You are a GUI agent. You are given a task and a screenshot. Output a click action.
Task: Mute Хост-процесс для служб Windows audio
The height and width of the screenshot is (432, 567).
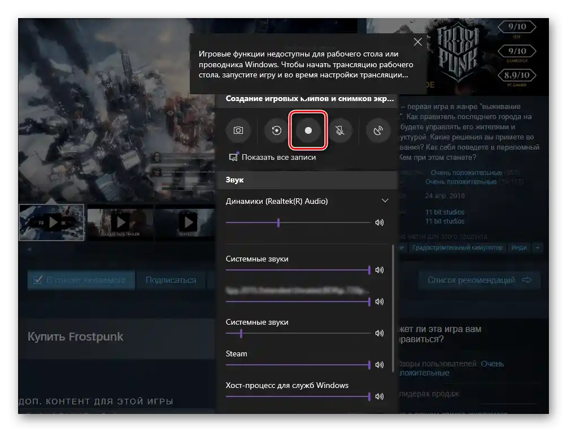[380, 396]
